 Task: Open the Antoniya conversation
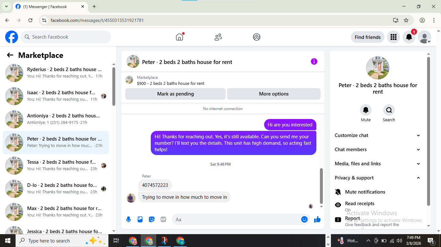(56, 119)
